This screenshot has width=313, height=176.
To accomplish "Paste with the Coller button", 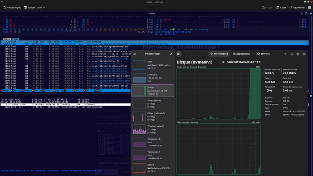I will click(281, 8).
